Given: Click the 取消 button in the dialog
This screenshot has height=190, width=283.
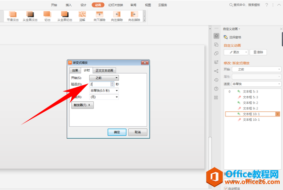Looking at the screenshot, I should click(137, 132).
